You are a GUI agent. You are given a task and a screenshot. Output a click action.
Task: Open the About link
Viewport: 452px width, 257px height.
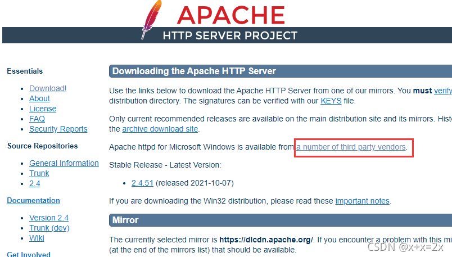[x=39, y=98]
